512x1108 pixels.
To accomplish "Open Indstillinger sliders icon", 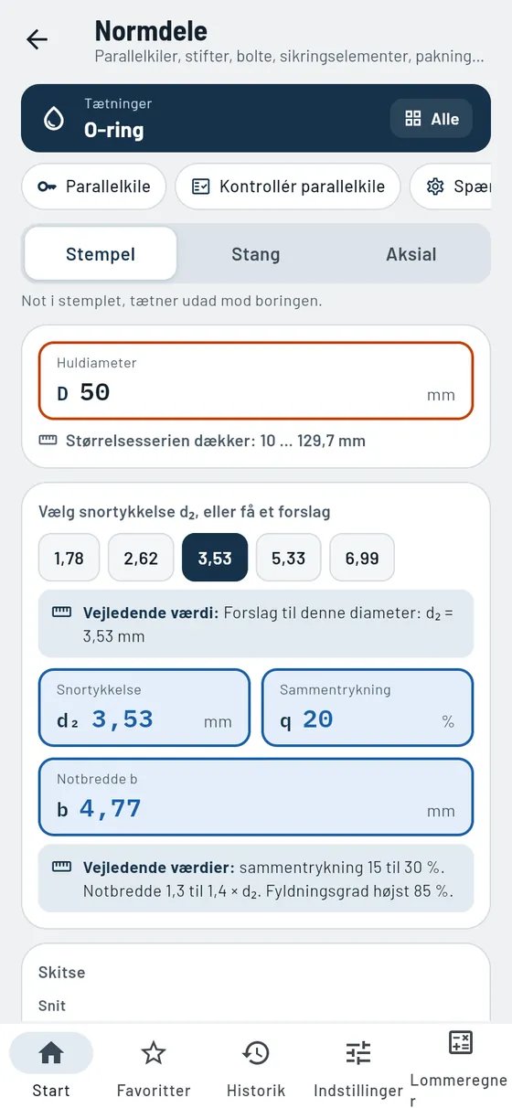I will coord(358,1053).
